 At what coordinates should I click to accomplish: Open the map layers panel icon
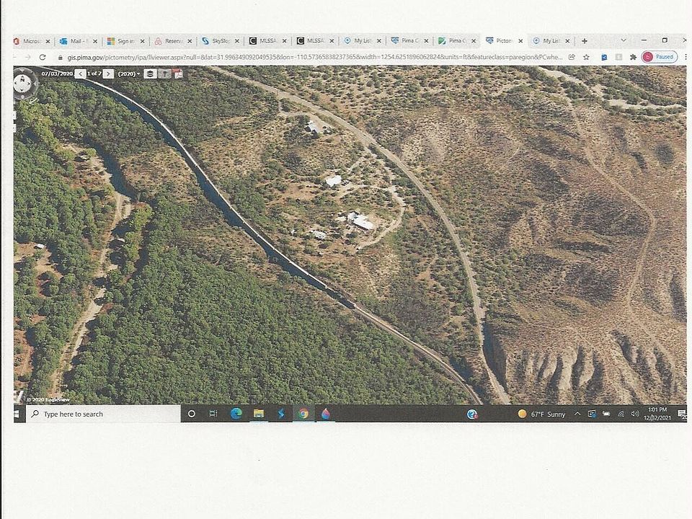pos(150,74)
